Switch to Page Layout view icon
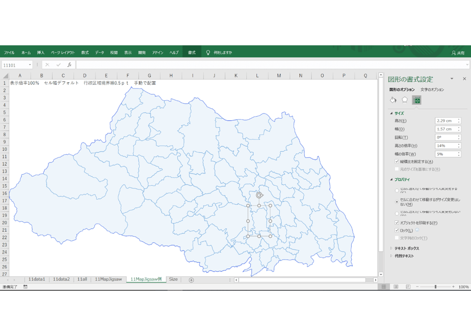Viewport: 471px width, 336px height. (396, 287)
